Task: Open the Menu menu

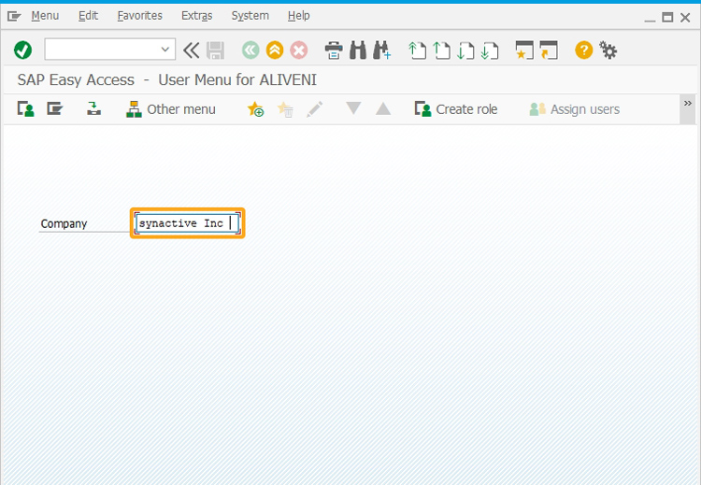Action: pyautogui.click(x=45, y=16)
